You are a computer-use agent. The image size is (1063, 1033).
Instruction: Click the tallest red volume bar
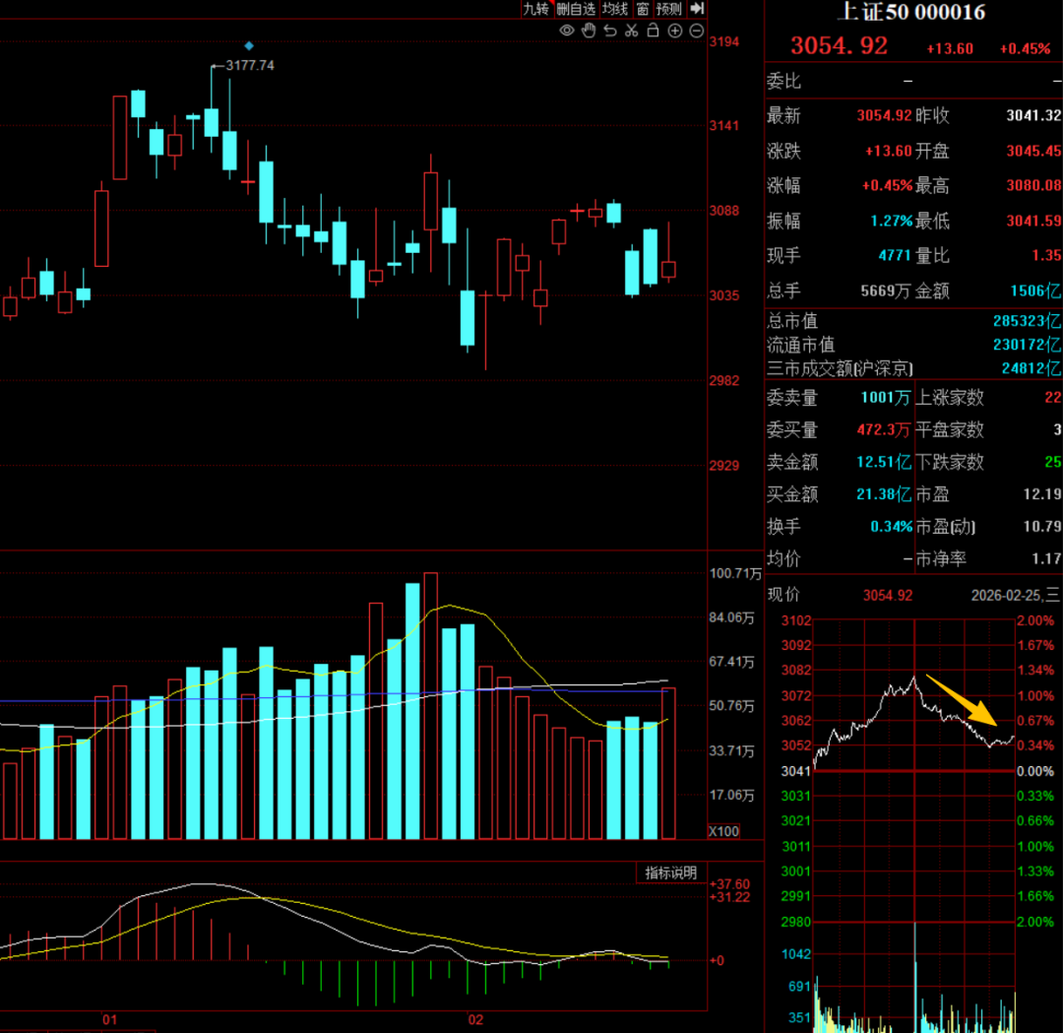(430, 706)
